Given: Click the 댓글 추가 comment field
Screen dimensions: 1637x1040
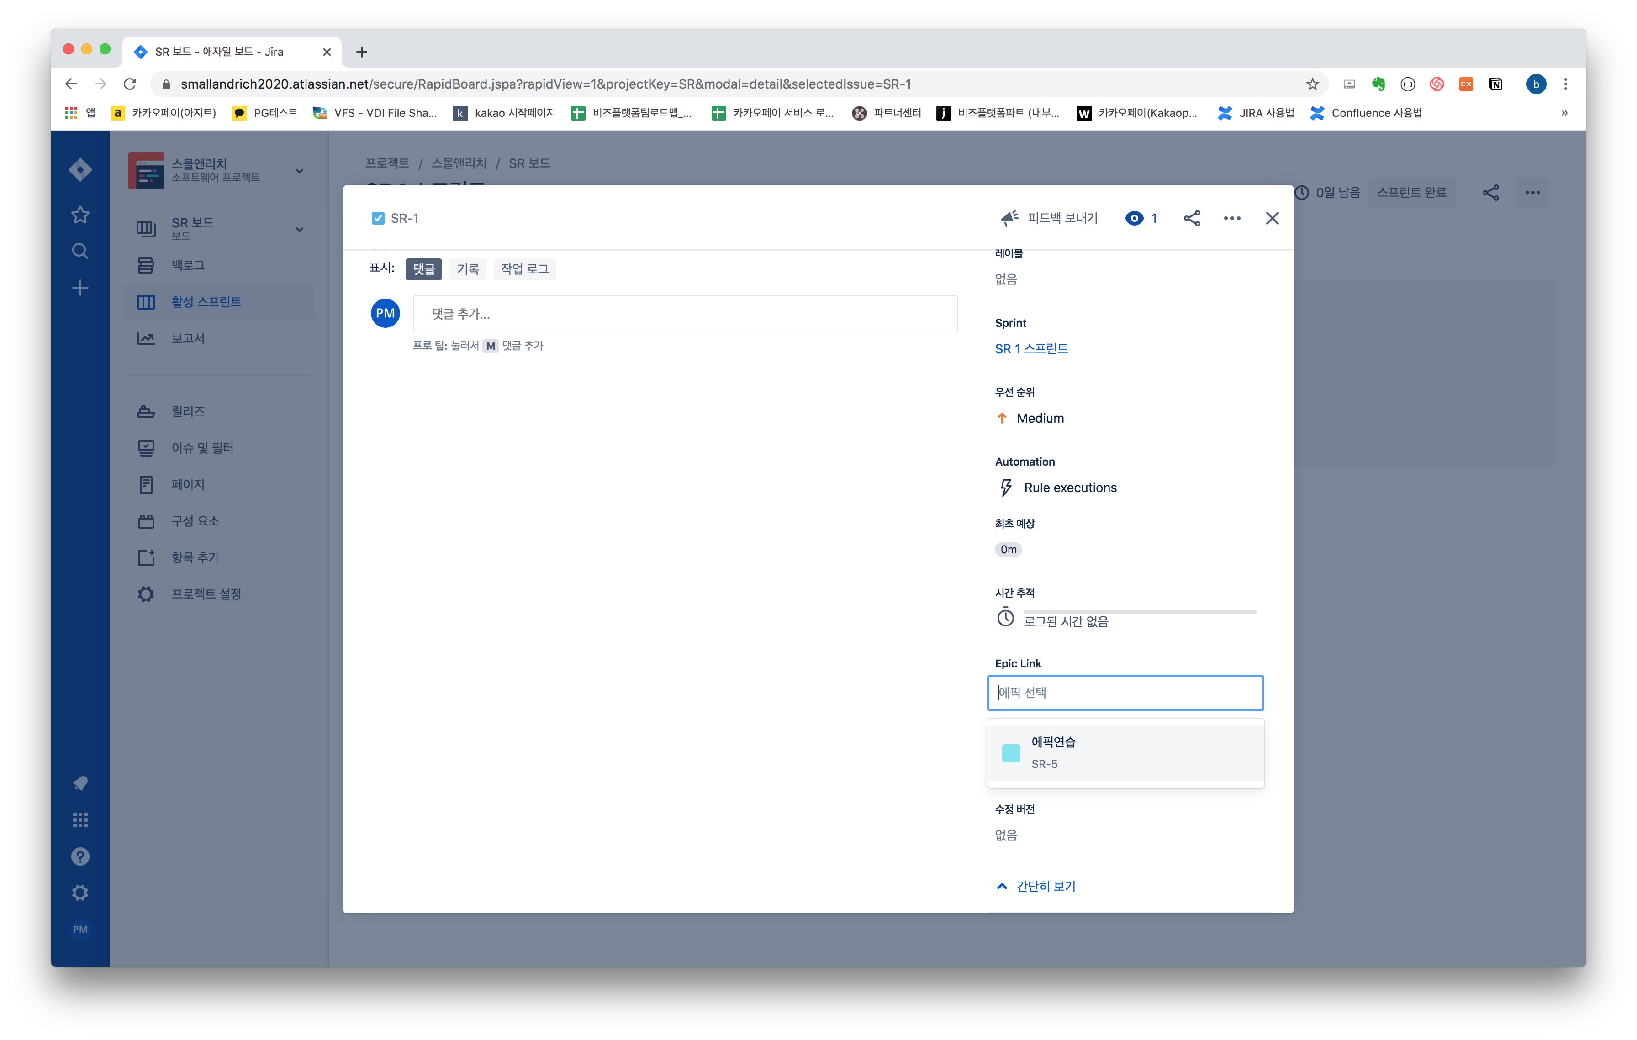Looking at the screenshot, I should coord(685,313).
